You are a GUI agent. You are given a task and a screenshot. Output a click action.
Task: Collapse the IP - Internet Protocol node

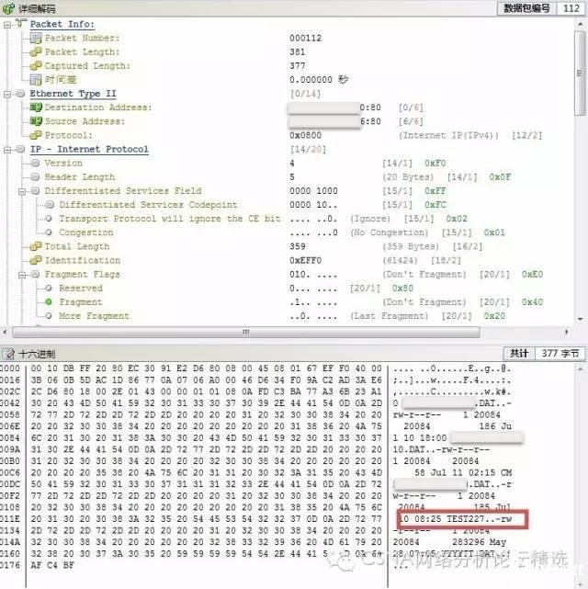pyautogui.click(x=8, y=149)
